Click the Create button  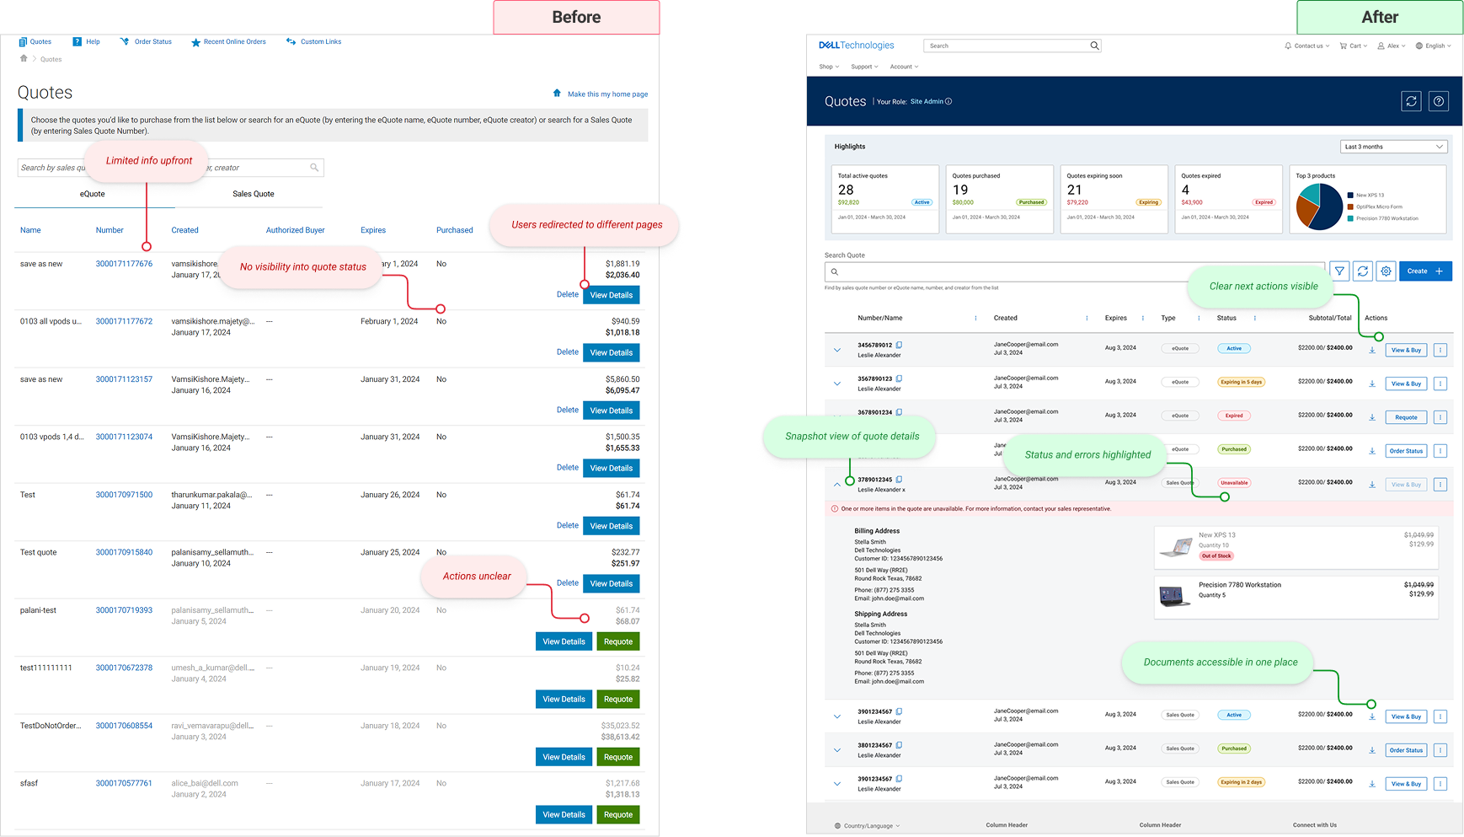(x=1425, y=271)
